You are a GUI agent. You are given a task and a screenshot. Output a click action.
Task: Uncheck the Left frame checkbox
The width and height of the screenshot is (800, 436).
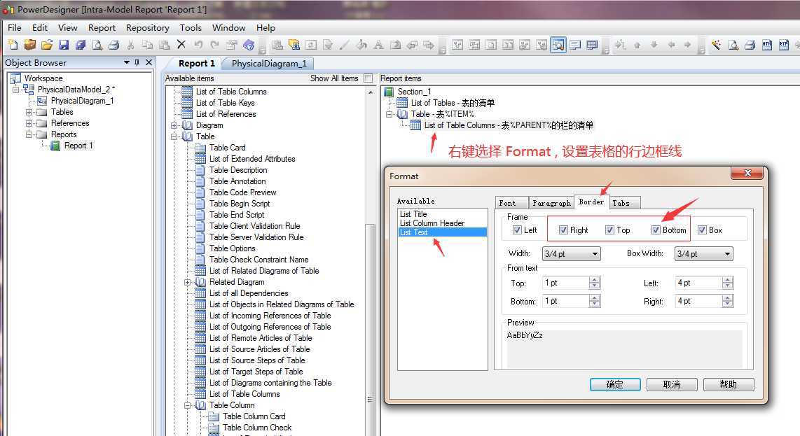click(517, 230)
